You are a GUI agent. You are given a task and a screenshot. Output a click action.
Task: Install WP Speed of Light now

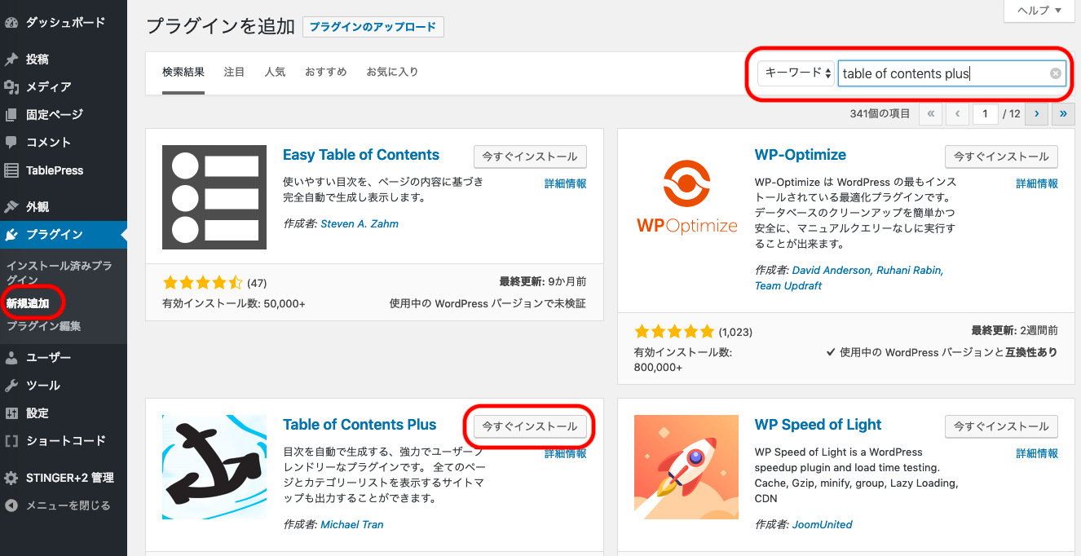(1002, 426)
